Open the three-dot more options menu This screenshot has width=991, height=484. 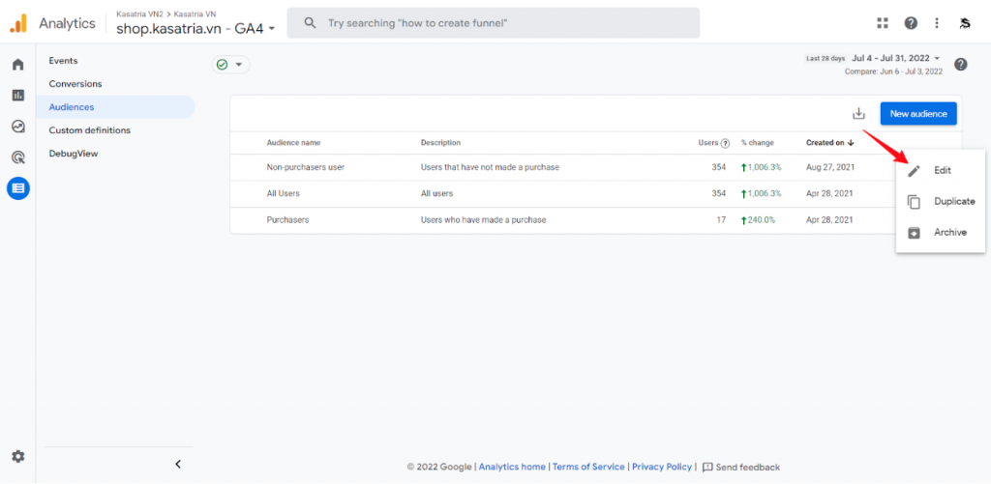pyautogui.click(x=937, y=23)
